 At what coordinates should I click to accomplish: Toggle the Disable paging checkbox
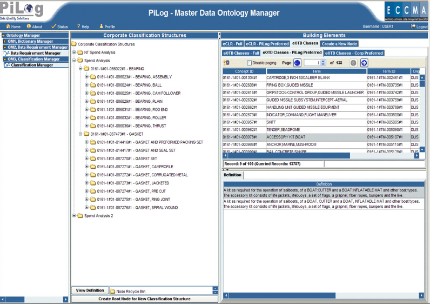(x=249, y=63)
